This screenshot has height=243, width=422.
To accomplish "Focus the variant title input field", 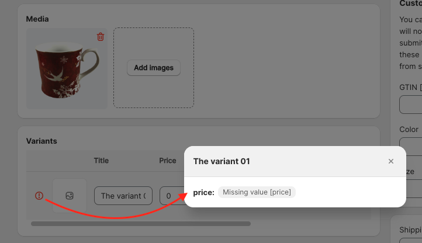I will point(123,196).
